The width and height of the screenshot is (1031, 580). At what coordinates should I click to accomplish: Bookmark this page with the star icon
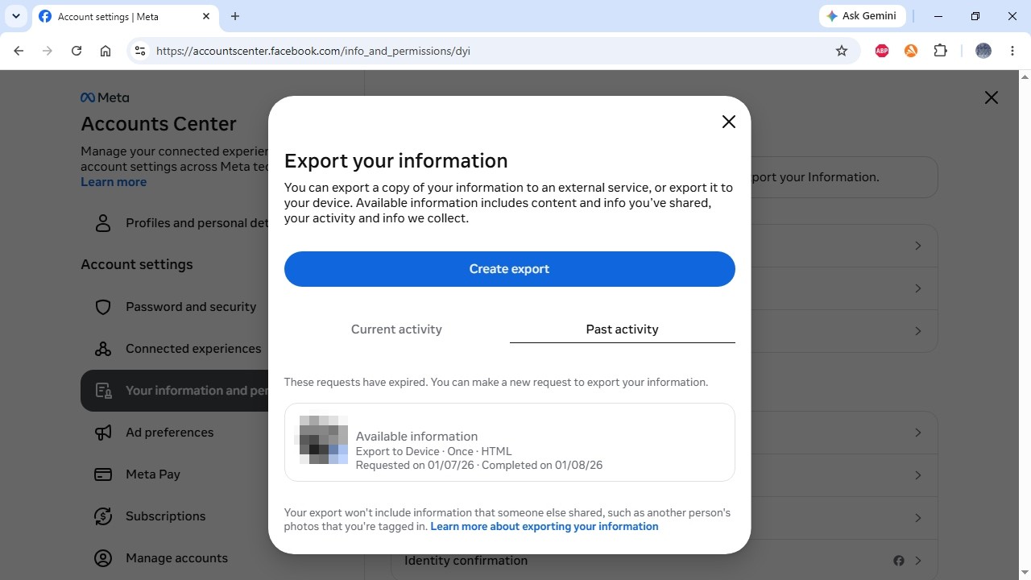842,51
